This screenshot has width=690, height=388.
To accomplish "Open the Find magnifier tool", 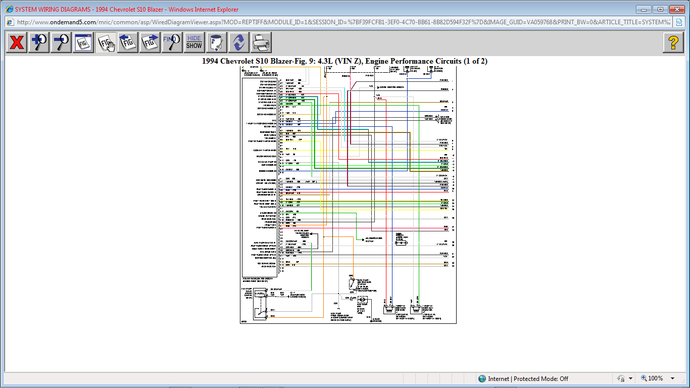I will click(x=172, y=42).
